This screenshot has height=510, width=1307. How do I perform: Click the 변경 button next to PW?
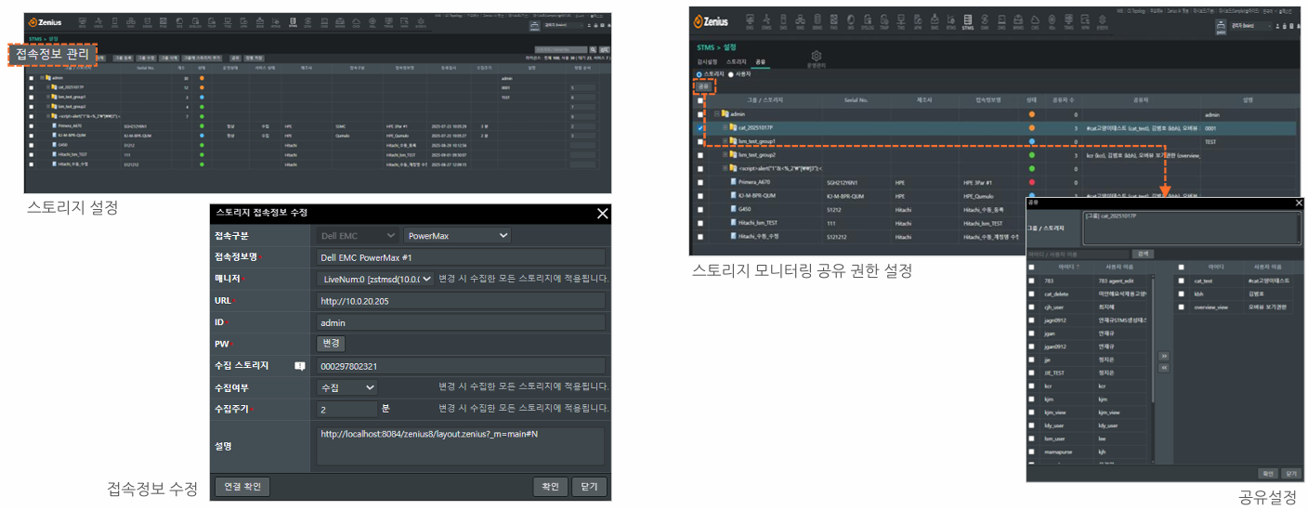tap(332, 344)
